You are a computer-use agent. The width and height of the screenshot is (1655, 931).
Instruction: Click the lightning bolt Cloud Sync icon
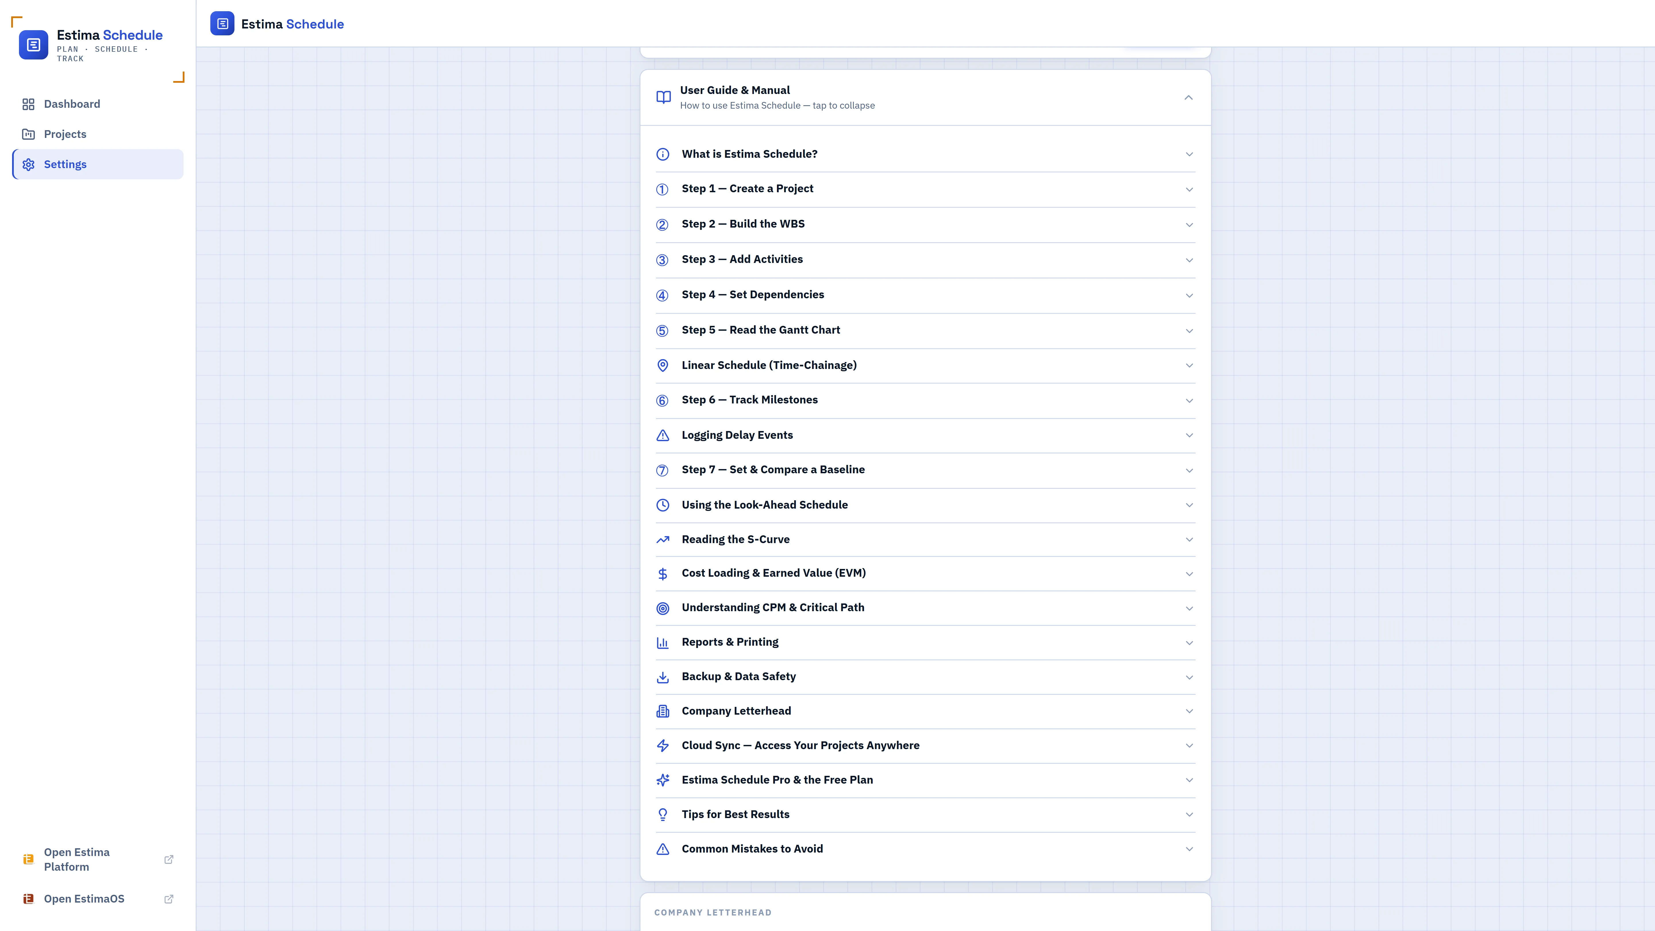pos(663,746)
